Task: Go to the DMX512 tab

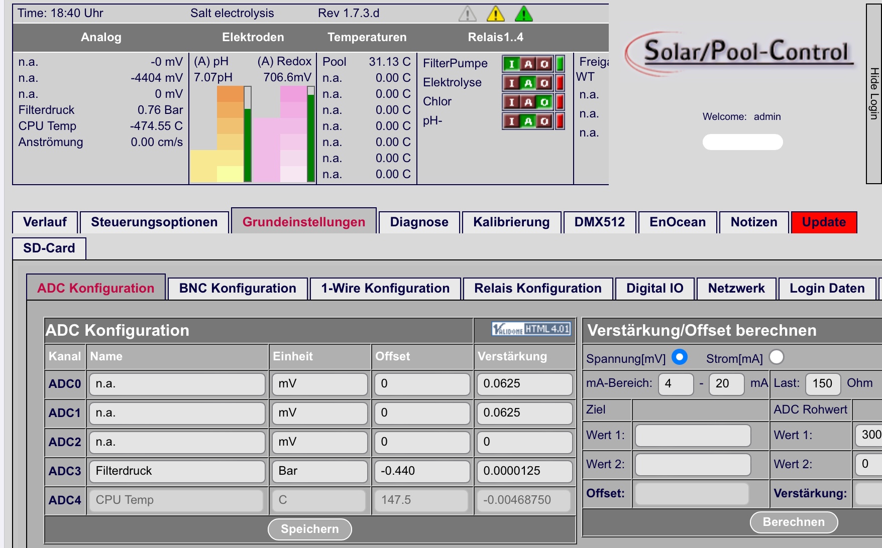Action: pyautogui.click(x=600, y=222)
